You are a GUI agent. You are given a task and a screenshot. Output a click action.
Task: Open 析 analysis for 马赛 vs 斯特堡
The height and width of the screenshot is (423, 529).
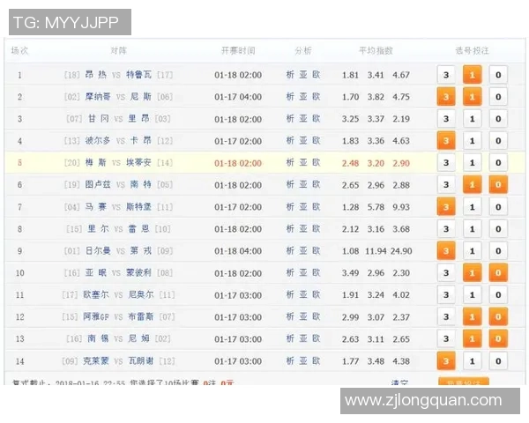click(x=290, y=207)
